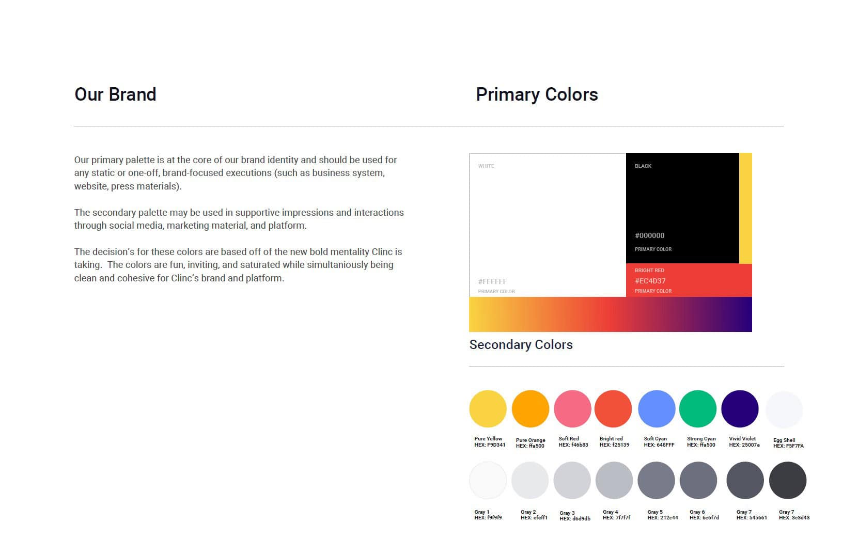Click the darkest gray swatch 3c3d43

point(788,480)
